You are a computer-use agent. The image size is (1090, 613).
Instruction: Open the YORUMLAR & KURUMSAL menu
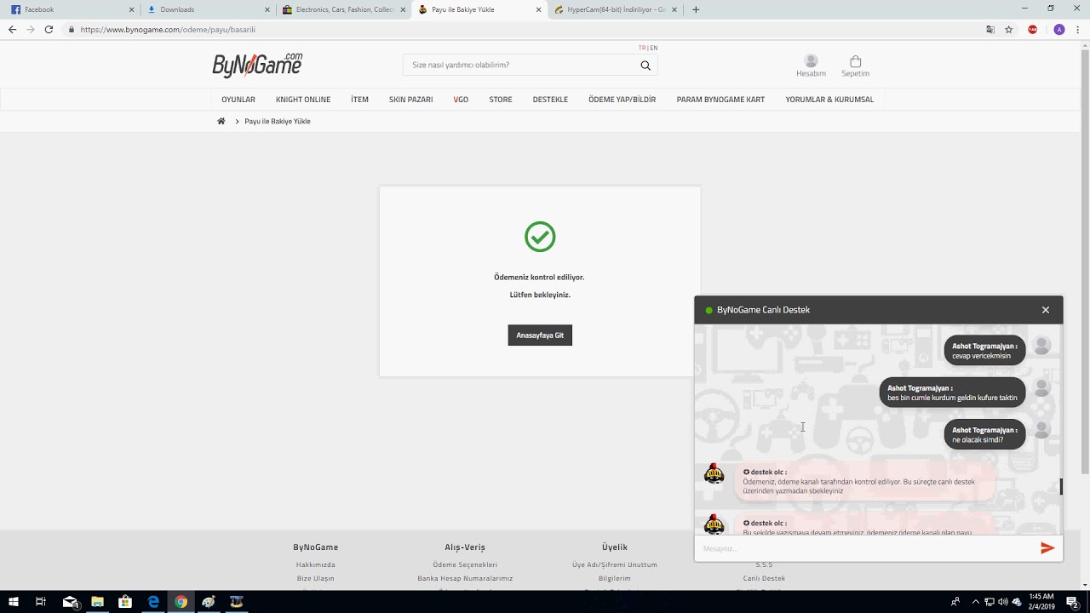829,100
